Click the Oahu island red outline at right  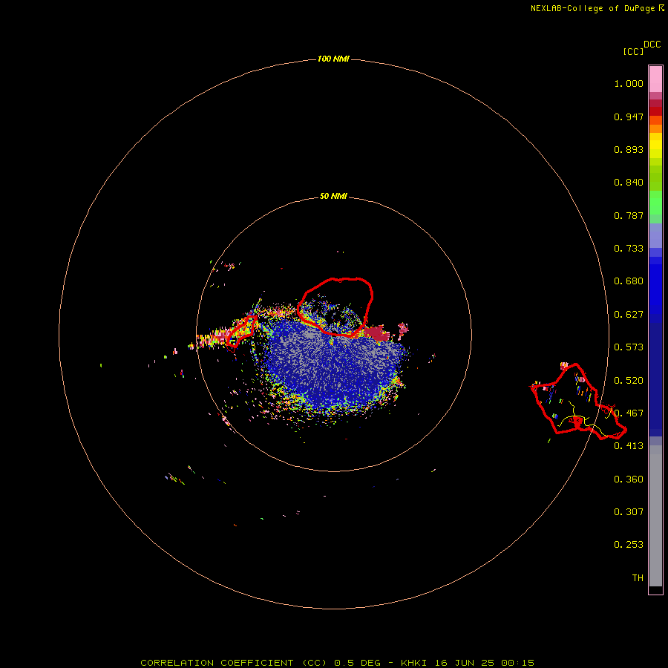(x=578, y=402)
